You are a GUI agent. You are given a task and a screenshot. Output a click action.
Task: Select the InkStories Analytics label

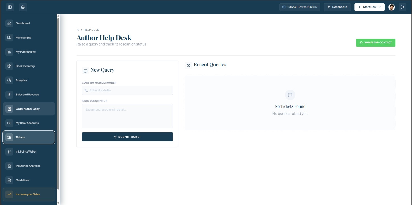[28, 166]
